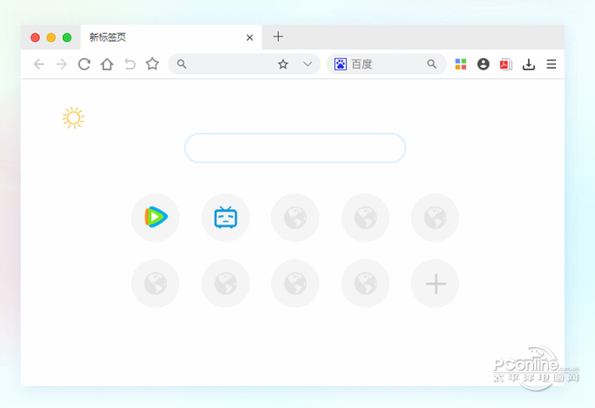Click the red window close button
The image size is (595, 408).
pyautogui.click(x=36, y=37)
